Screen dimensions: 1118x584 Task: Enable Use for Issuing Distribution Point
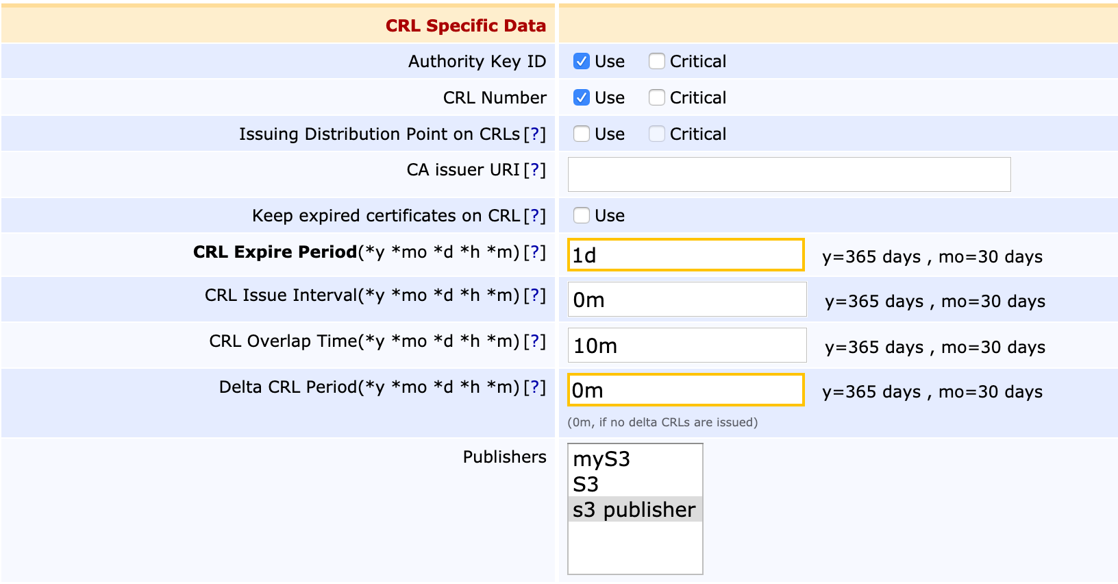point(582,134)
